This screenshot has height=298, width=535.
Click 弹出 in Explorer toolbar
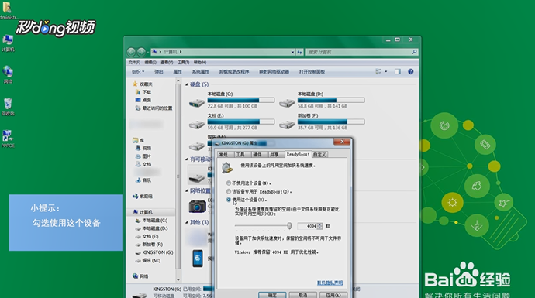[159, 72]
